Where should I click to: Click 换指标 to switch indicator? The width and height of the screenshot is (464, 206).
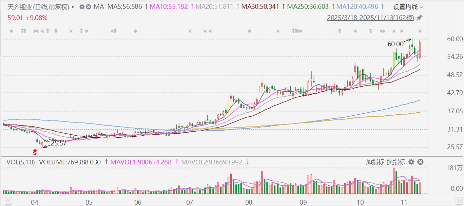click(x=396, y=162)
